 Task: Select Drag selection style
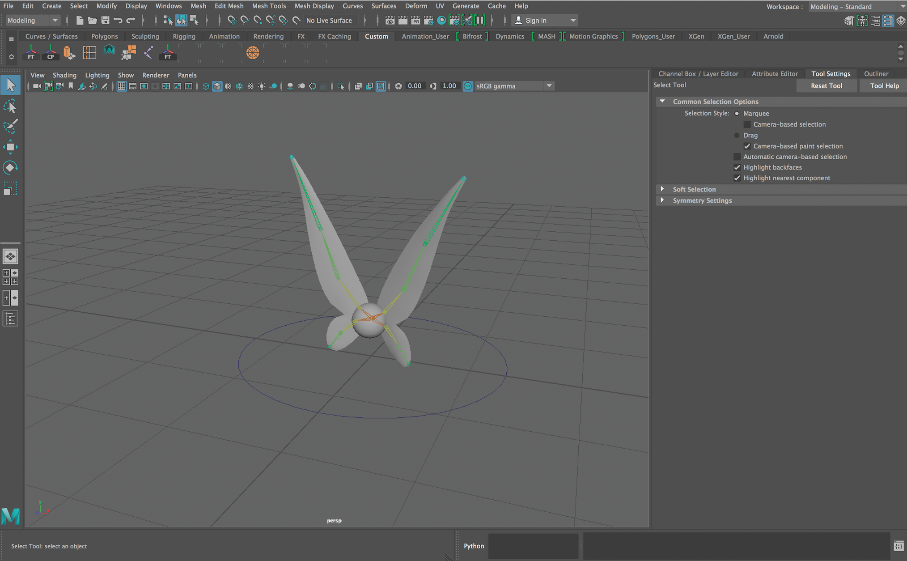(x=737, y=135)
